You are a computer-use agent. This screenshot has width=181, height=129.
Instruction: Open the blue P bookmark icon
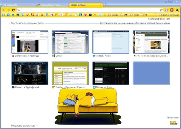pyautogui.click(x=47, y=15)
